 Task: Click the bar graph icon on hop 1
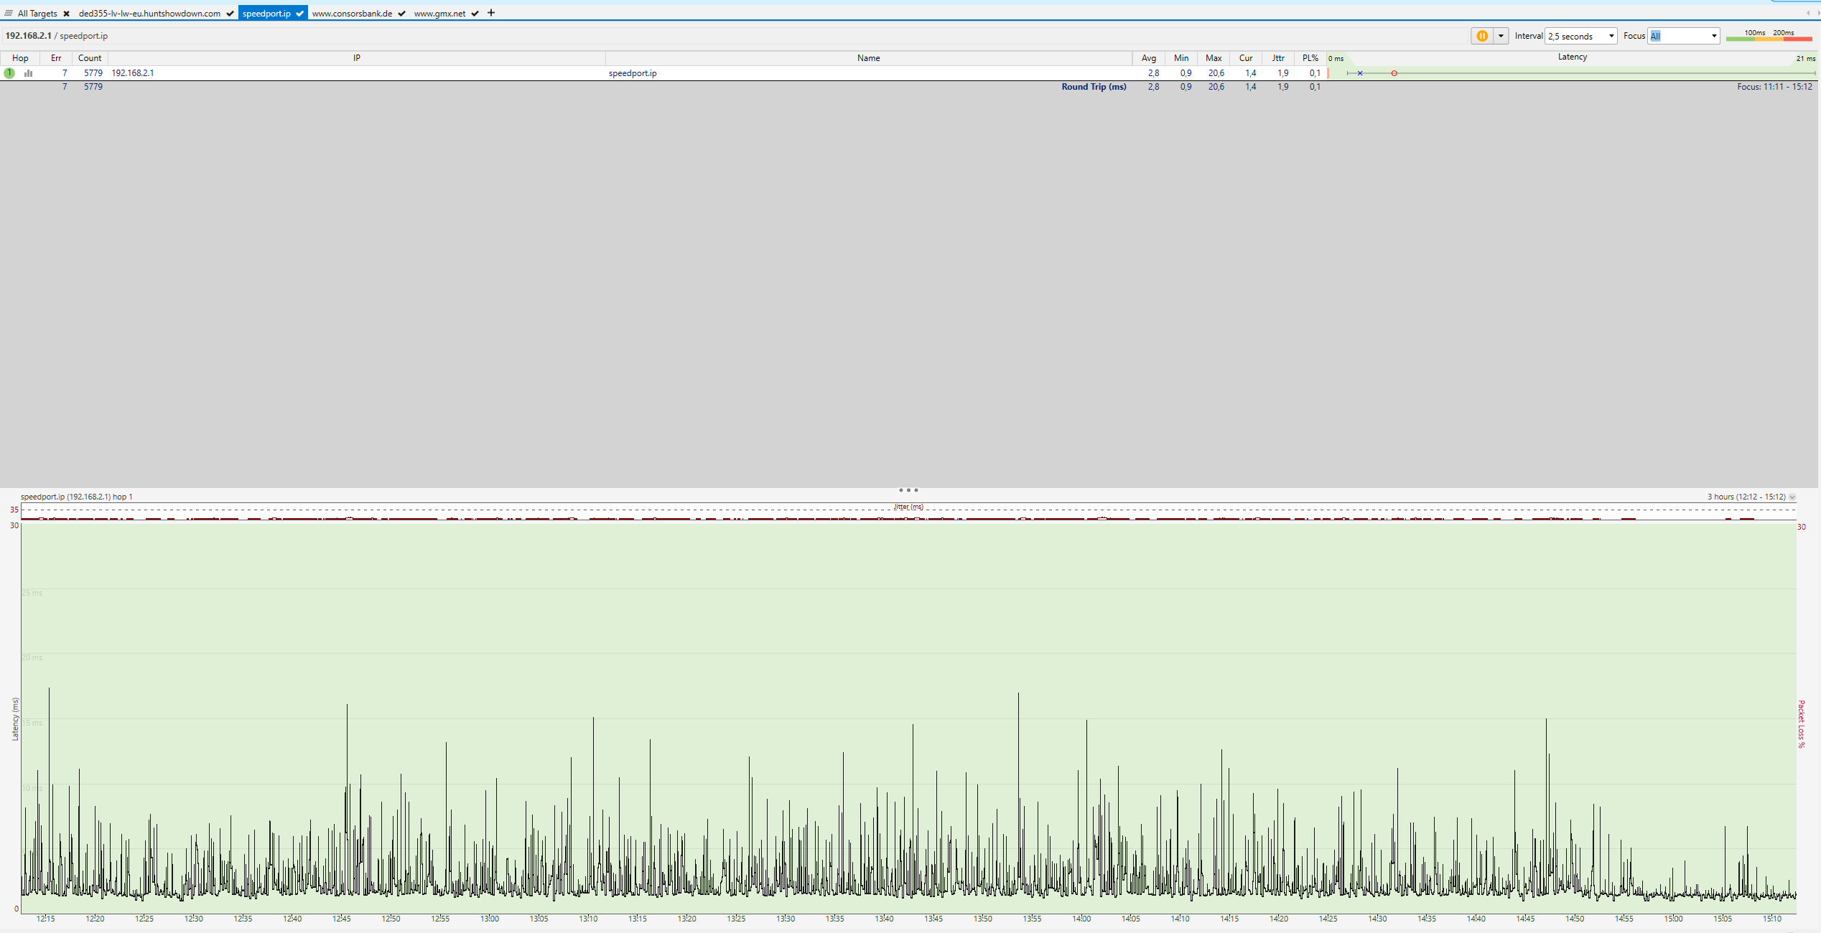29,73
